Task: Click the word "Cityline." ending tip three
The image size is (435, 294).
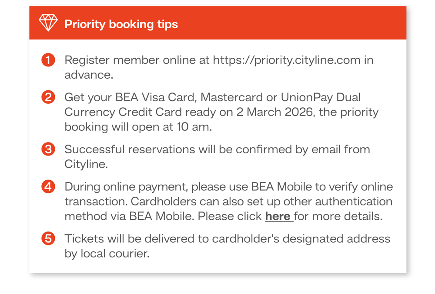Action: [86, 164]
